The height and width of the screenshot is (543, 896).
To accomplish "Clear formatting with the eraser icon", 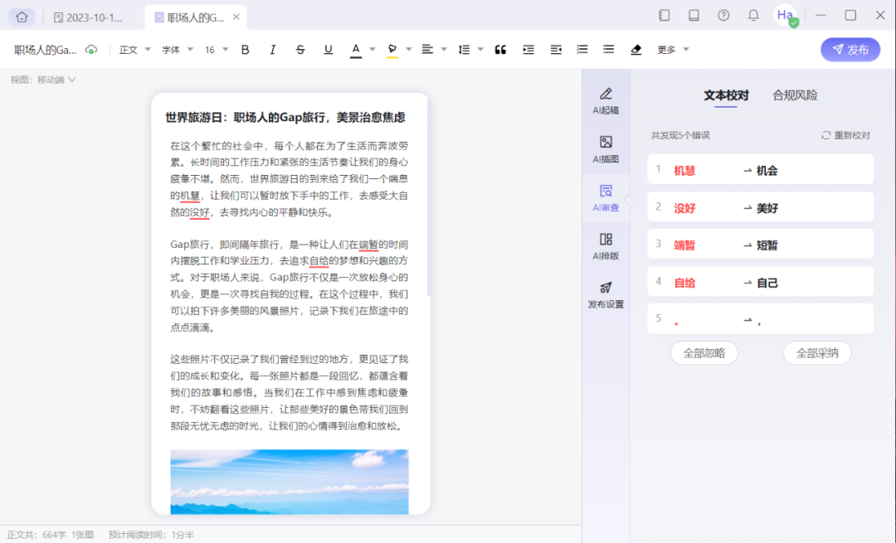I will coord(635,50).
